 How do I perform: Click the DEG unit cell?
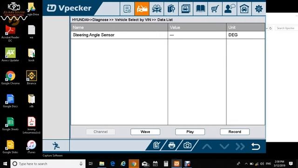(245, 35)
